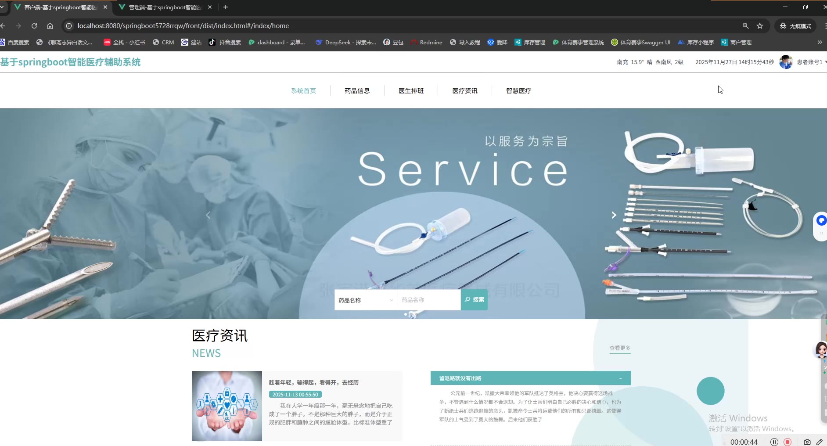Open the 百度搜索 bookmark
Viewport: 827px width, 446px height.
click(14, 42)
